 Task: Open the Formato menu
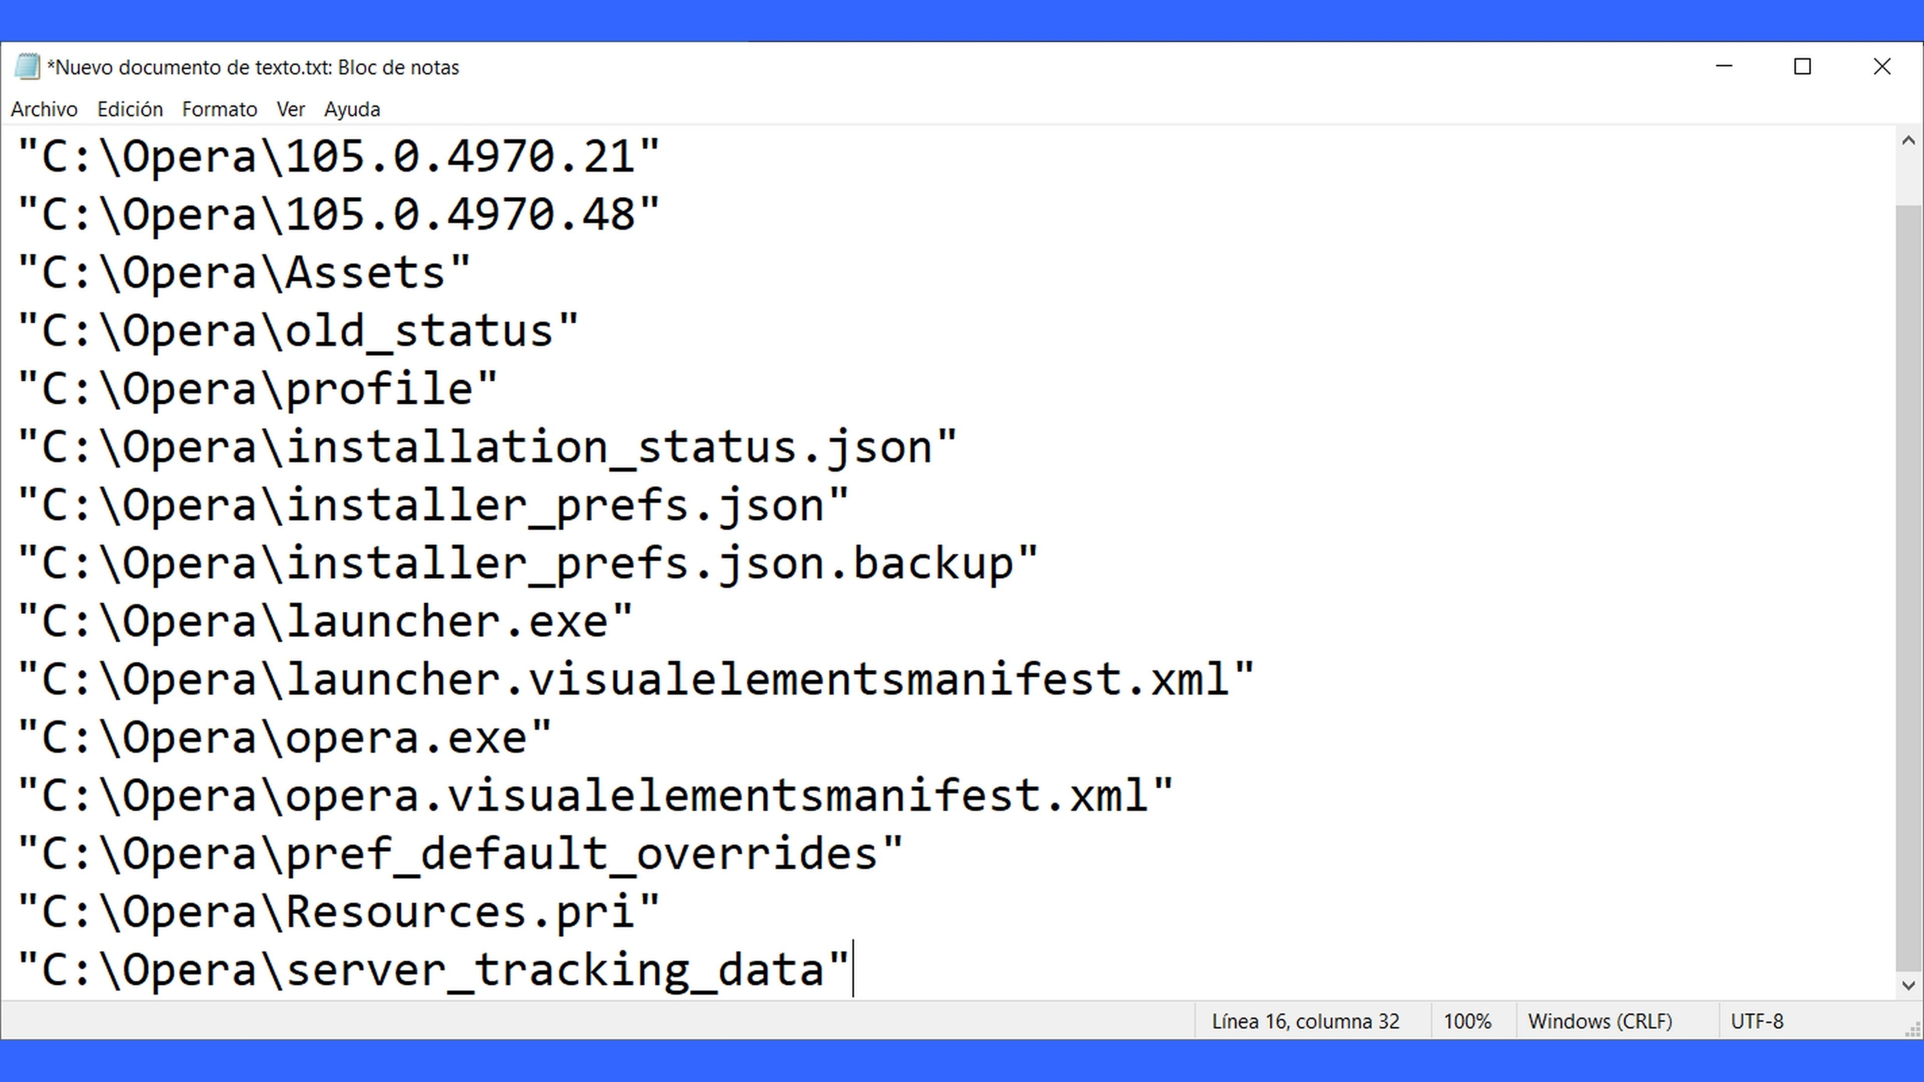(219, 109)
